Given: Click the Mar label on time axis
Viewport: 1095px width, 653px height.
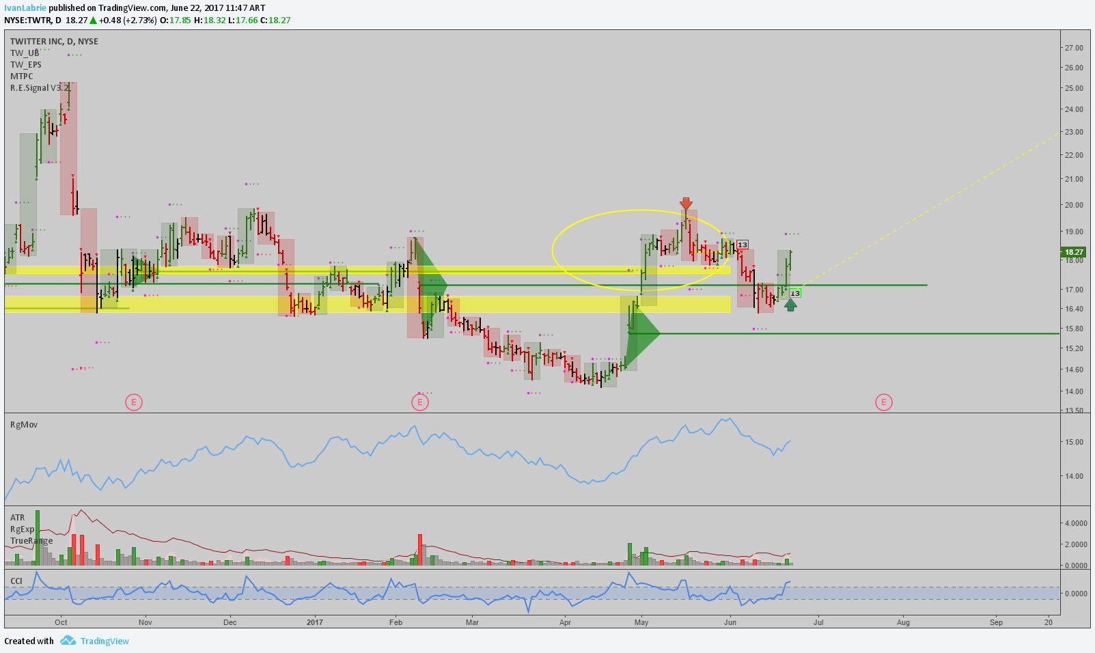Looking at the screenshot, I should (472, 622).
